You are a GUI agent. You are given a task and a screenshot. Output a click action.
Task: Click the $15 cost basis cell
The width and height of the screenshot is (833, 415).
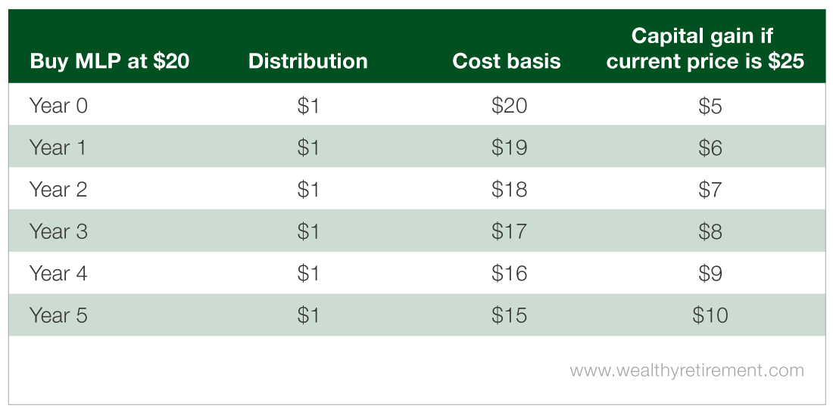(x=509, y=316)
